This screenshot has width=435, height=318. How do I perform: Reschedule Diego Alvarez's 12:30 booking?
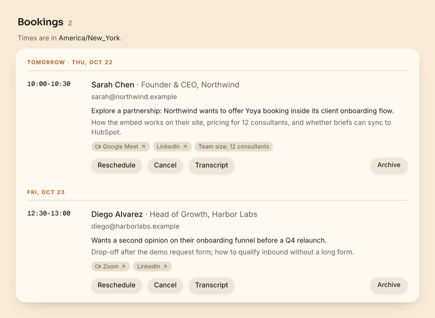[x=116, y=285]
